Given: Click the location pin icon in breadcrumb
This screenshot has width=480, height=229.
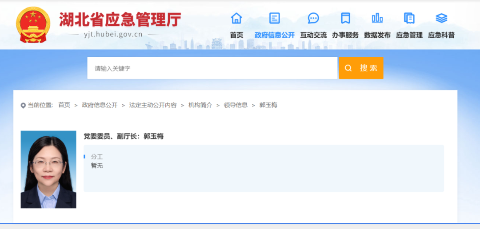Looking at the screenshot, I should [23, 106].
